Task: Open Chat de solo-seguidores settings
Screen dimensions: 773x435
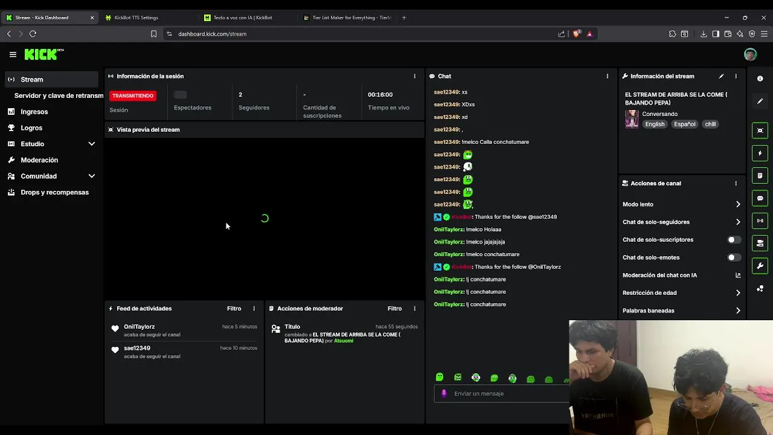Action: [681, 222]
